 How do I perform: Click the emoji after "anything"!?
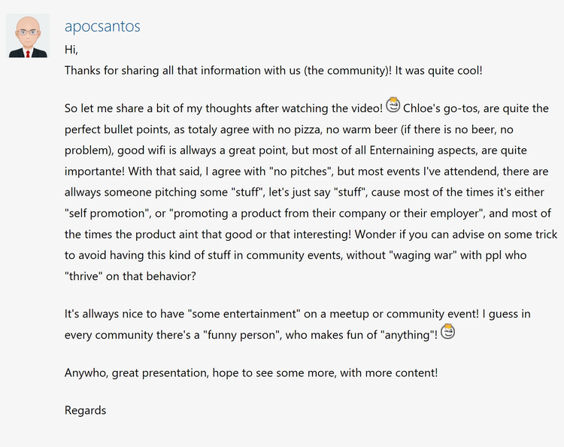click(x=448, y=331)
